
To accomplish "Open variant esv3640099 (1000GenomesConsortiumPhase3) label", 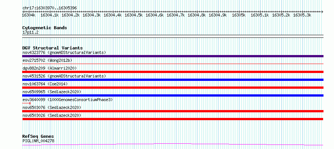I will pos(68,100).
